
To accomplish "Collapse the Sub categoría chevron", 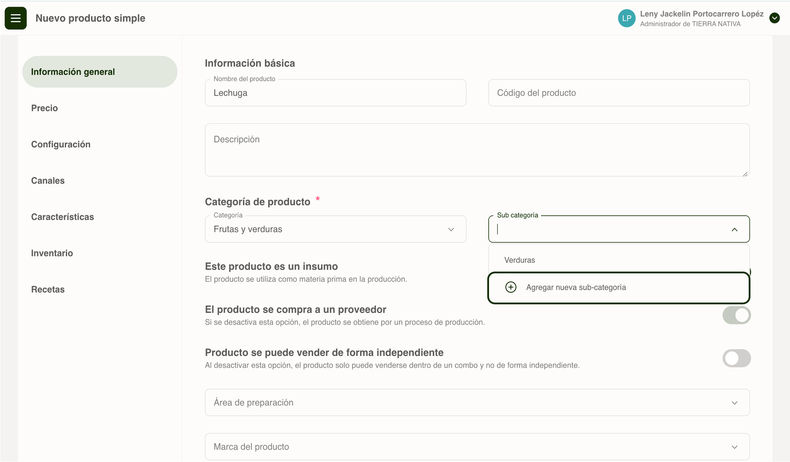I will (734, 230).
